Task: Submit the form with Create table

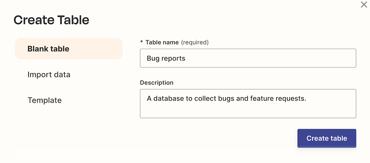Action: (x=327, y=138)
